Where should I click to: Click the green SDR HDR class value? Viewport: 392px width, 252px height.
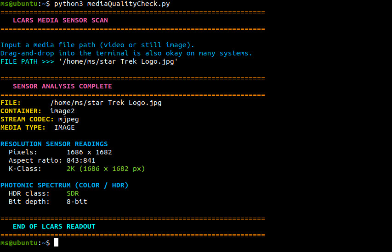coord(73,193)
